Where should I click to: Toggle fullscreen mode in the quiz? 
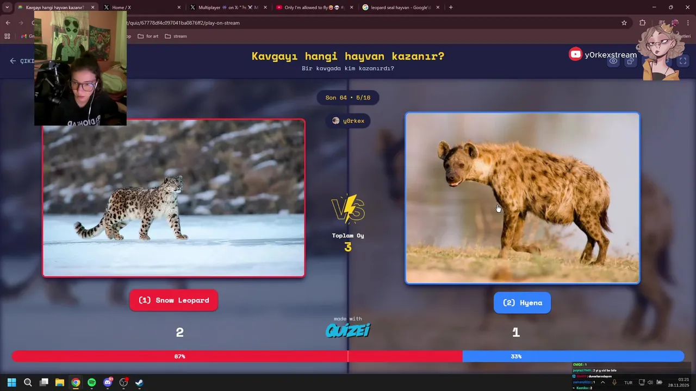[683, 61]
